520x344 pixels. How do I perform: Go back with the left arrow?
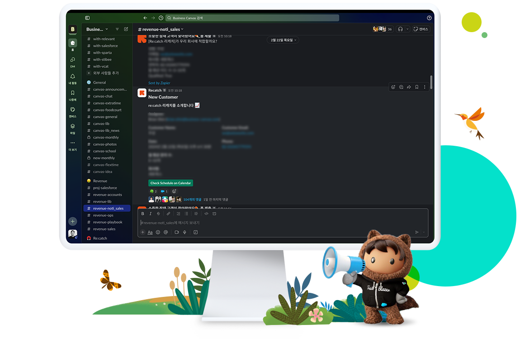coord(145,18)
